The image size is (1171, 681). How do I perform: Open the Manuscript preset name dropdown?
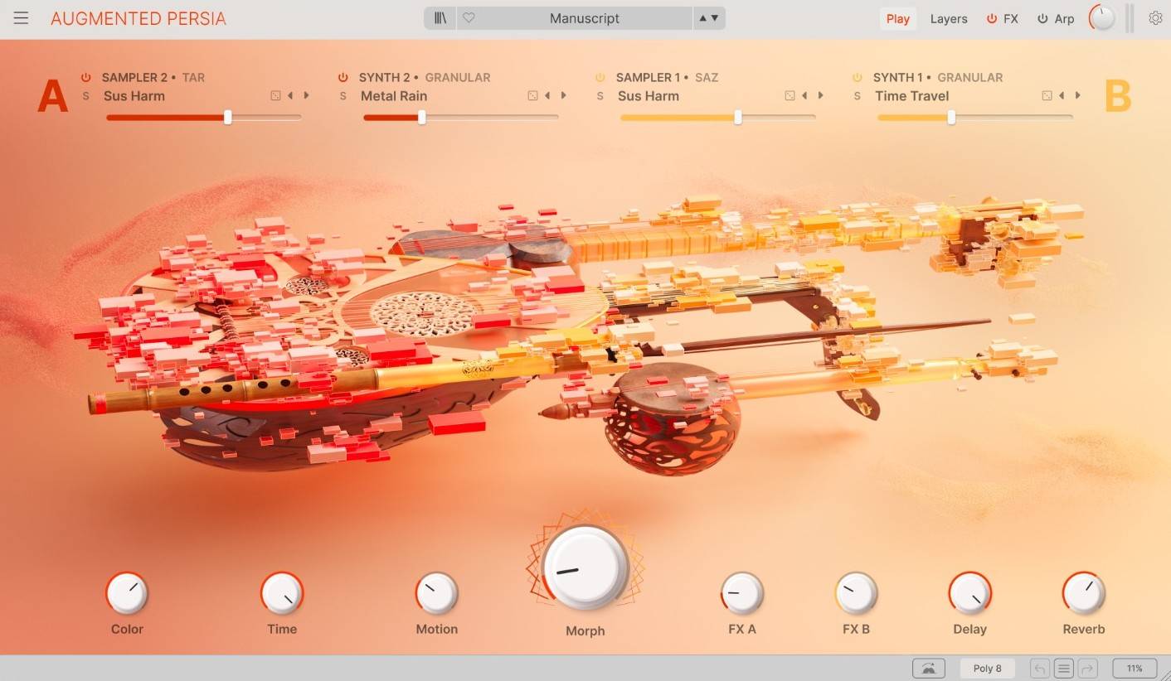pyautogui.click(x=585, y=18)
